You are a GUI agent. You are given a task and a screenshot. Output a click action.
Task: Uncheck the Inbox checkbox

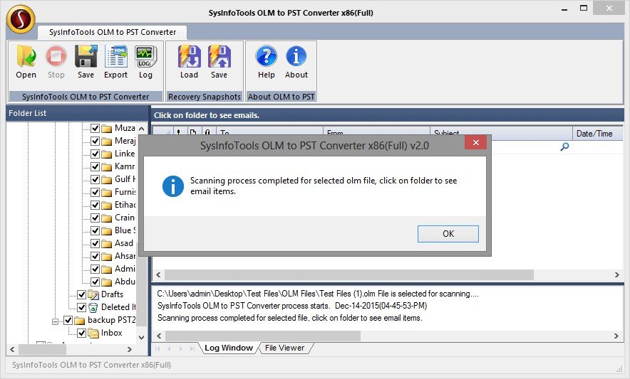point(81,333)
